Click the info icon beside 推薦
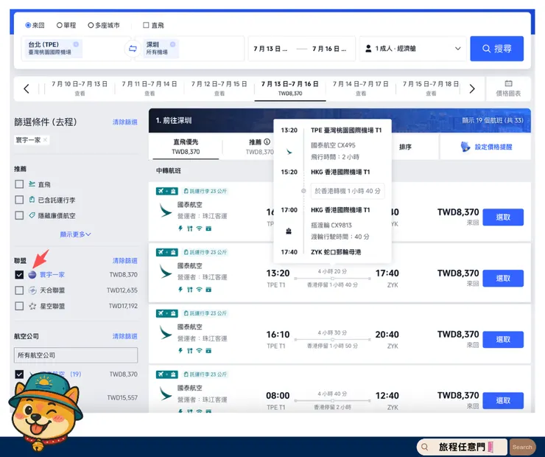Screen dimensions: 545x457 (x=267, y=142)
